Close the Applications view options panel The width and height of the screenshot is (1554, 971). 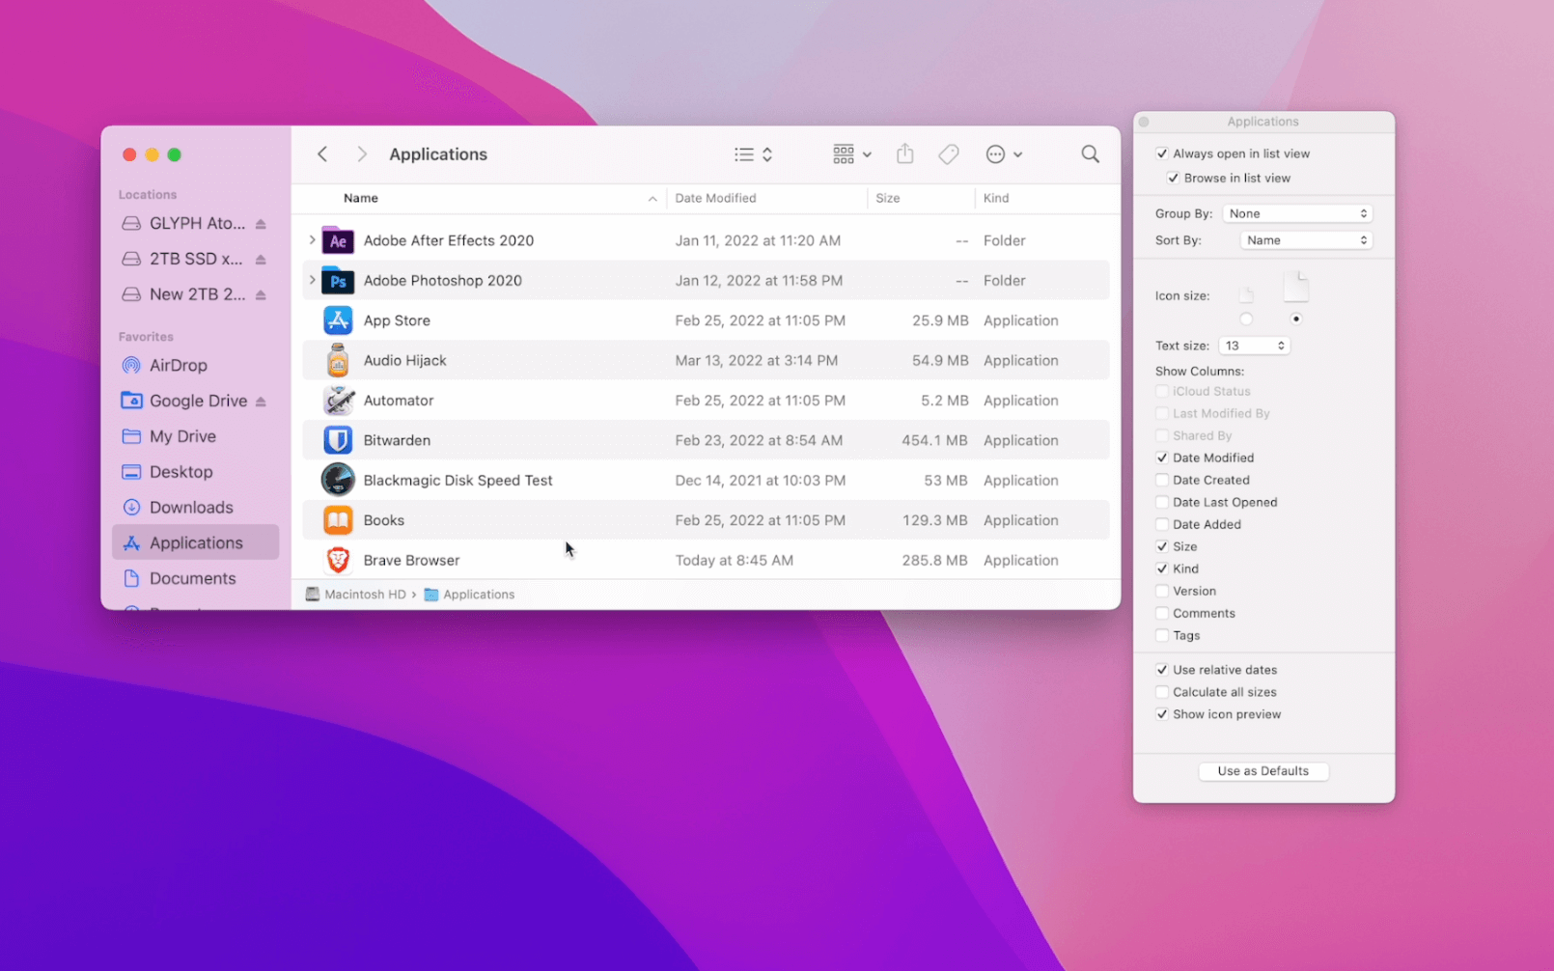(x=1144, y=123)
